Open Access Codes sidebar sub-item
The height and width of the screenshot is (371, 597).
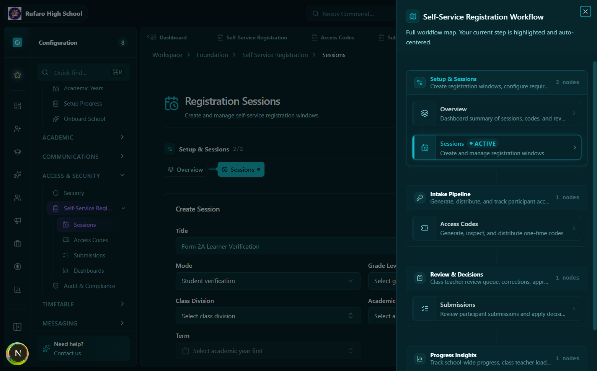[91, 240]
